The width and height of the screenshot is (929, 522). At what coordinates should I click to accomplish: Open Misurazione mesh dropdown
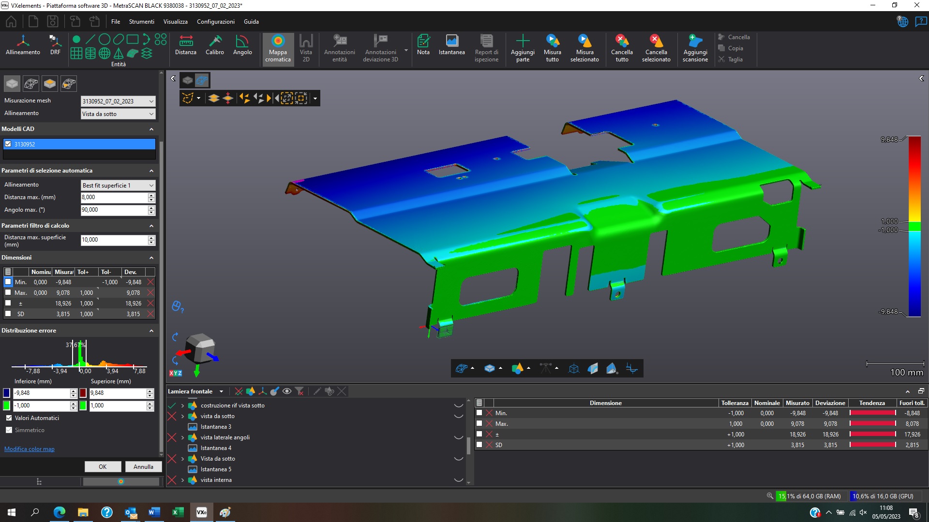[118, 101]
